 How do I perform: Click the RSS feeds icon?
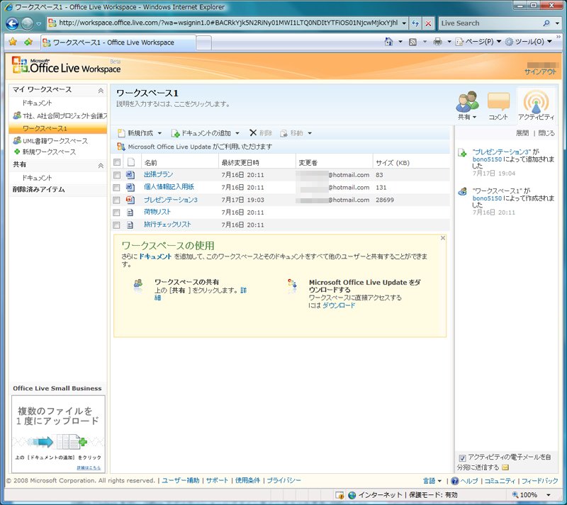coord(412,42)
